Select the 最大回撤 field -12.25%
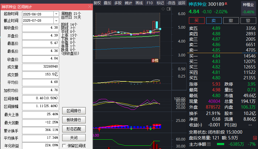Viewport: 258px width, 149px height. coord(40,123)
